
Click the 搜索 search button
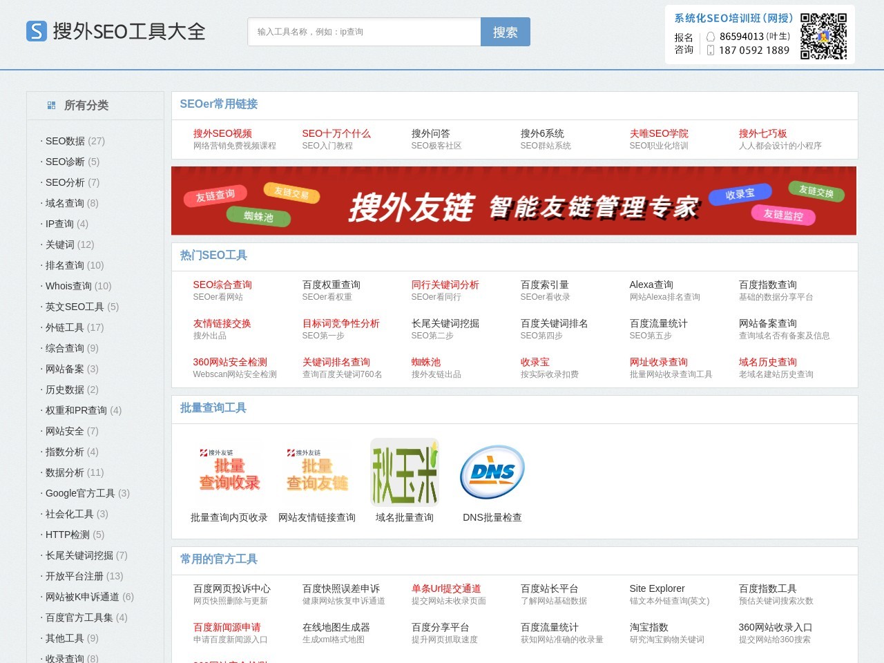click(x=506, y=32)
